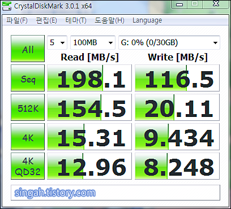This screenshot has height=209, width=231.
Task: Click the Read [MB/s] column header
Action: [x=89, y=57]
